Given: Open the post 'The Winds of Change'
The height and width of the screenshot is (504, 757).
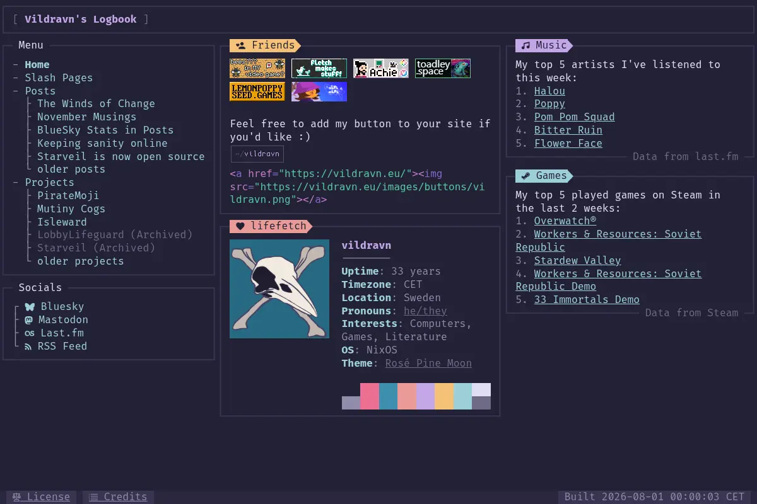Looking at the screenshot, I should click(96, 104).
